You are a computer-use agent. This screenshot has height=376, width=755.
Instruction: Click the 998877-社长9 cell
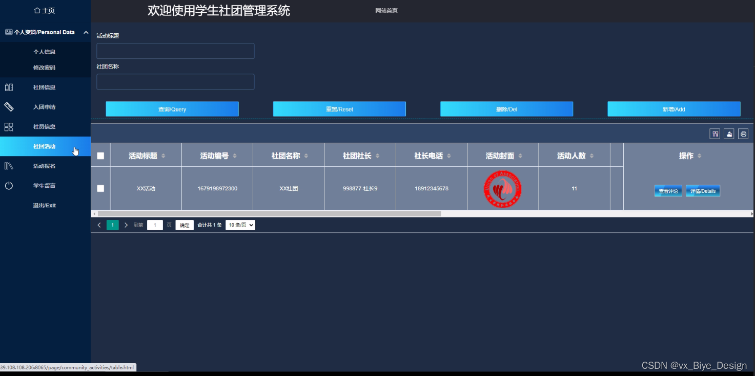[x=360, y=189]
